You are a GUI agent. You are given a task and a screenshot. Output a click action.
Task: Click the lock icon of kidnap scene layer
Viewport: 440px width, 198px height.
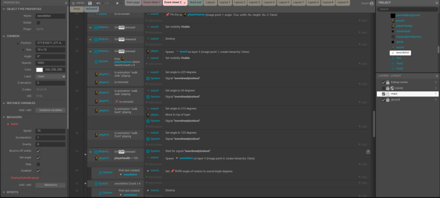tap(388, 82)
